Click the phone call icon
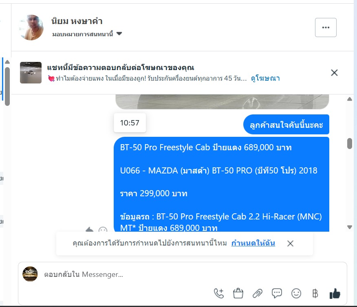The height and width of the screenshot is (307, 357). click(219, 293)
